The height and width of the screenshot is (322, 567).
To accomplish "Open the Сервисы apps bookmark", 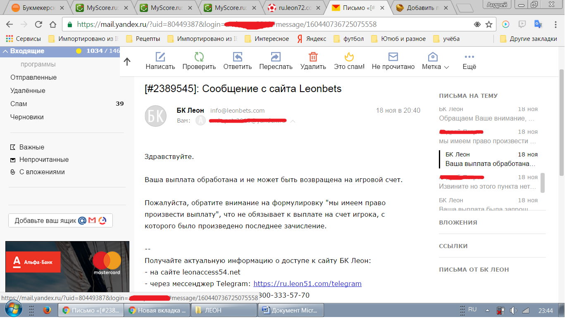I will coord(24,39).
